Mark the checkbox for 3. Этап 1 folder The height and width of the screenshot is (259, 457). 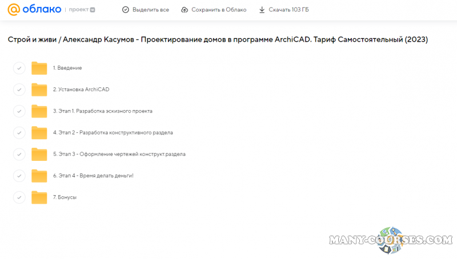pyautogui.click(x=19, y=111)
